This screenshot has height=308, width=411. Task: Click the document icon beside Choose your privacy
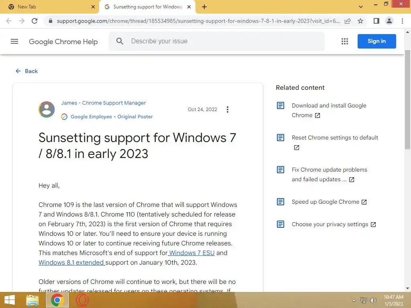tap(281, 224)
